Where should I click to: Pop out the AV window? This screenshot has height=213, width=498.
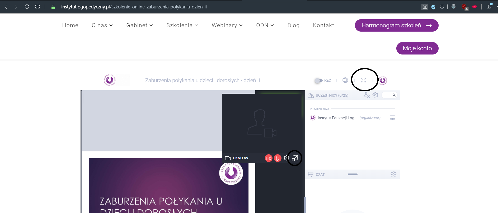pyautogui.click(x=295, y=158)
